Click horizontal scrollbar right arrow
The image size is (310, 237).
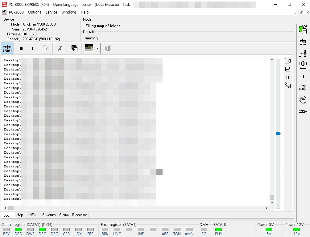267,208
